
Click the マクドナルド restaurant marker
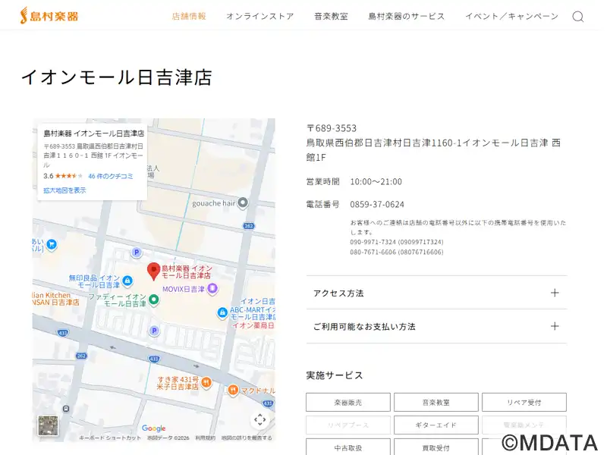pyautogui.click(x=233, y=390)
